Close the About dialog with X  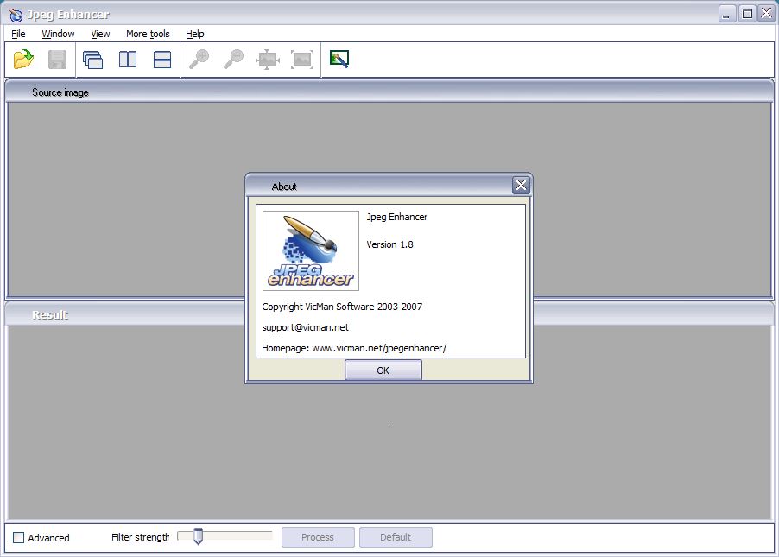pos(521,186)
